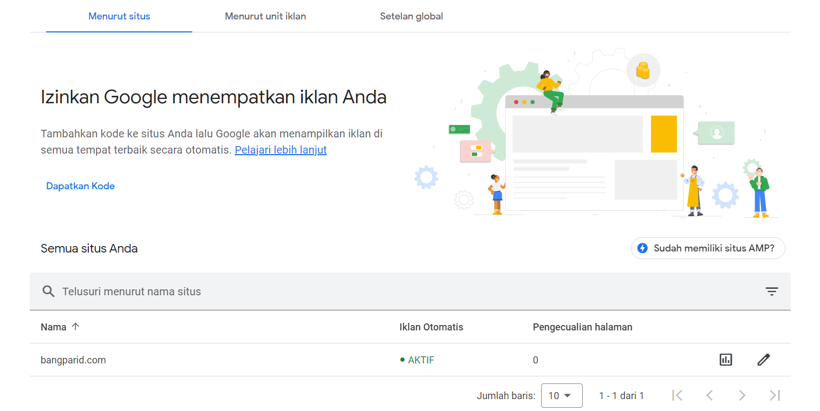820x411 pixels.
Task: Open the Menurut unit iklan tab
Action: 265,16
